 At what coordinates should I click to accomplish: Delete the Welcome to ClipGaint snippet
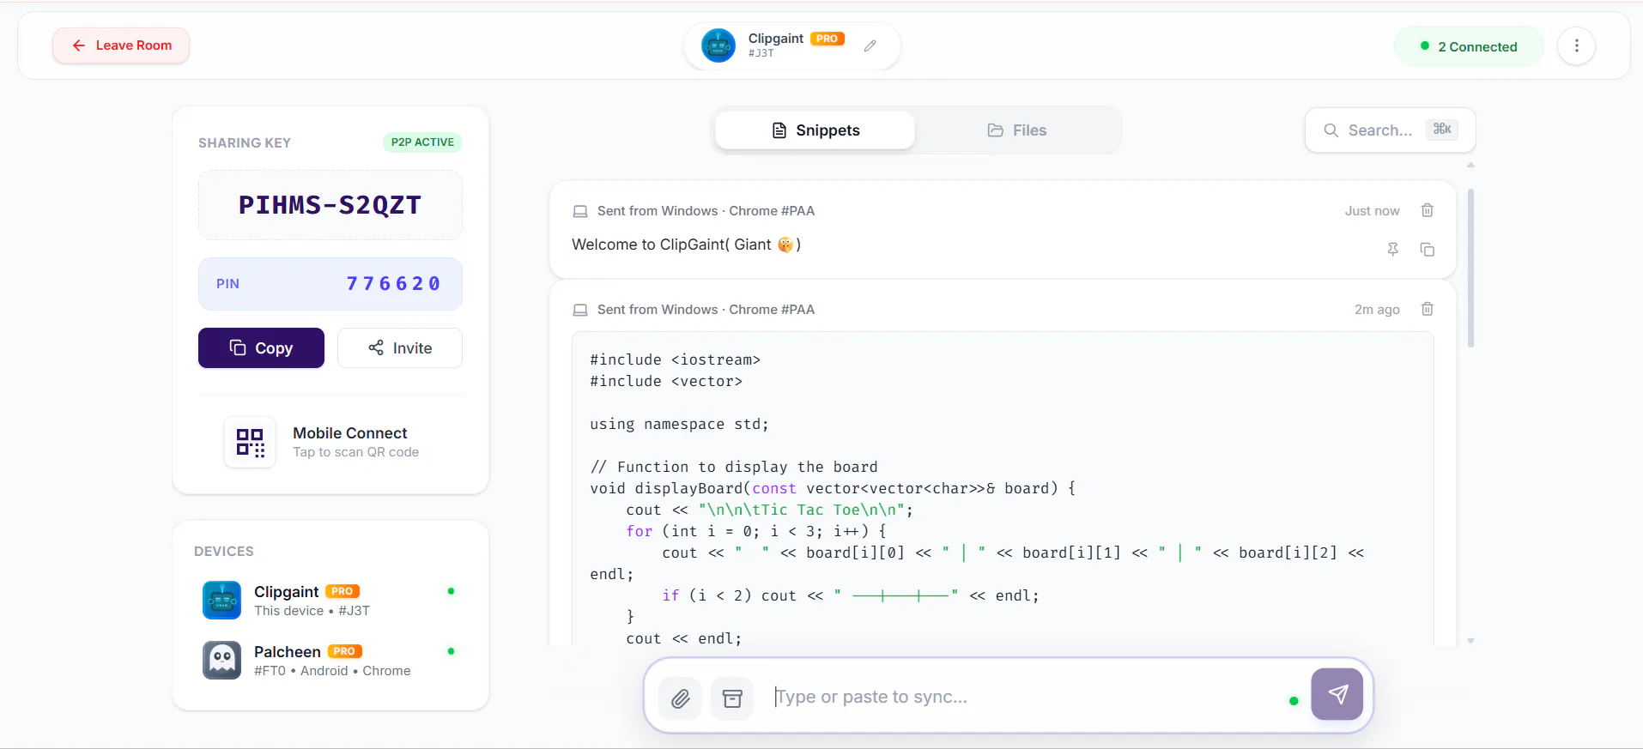tap(1428, 210)
